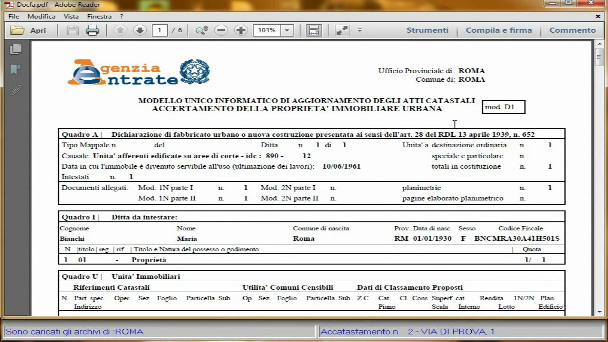Click the page number input field

[x=160, y=30]
